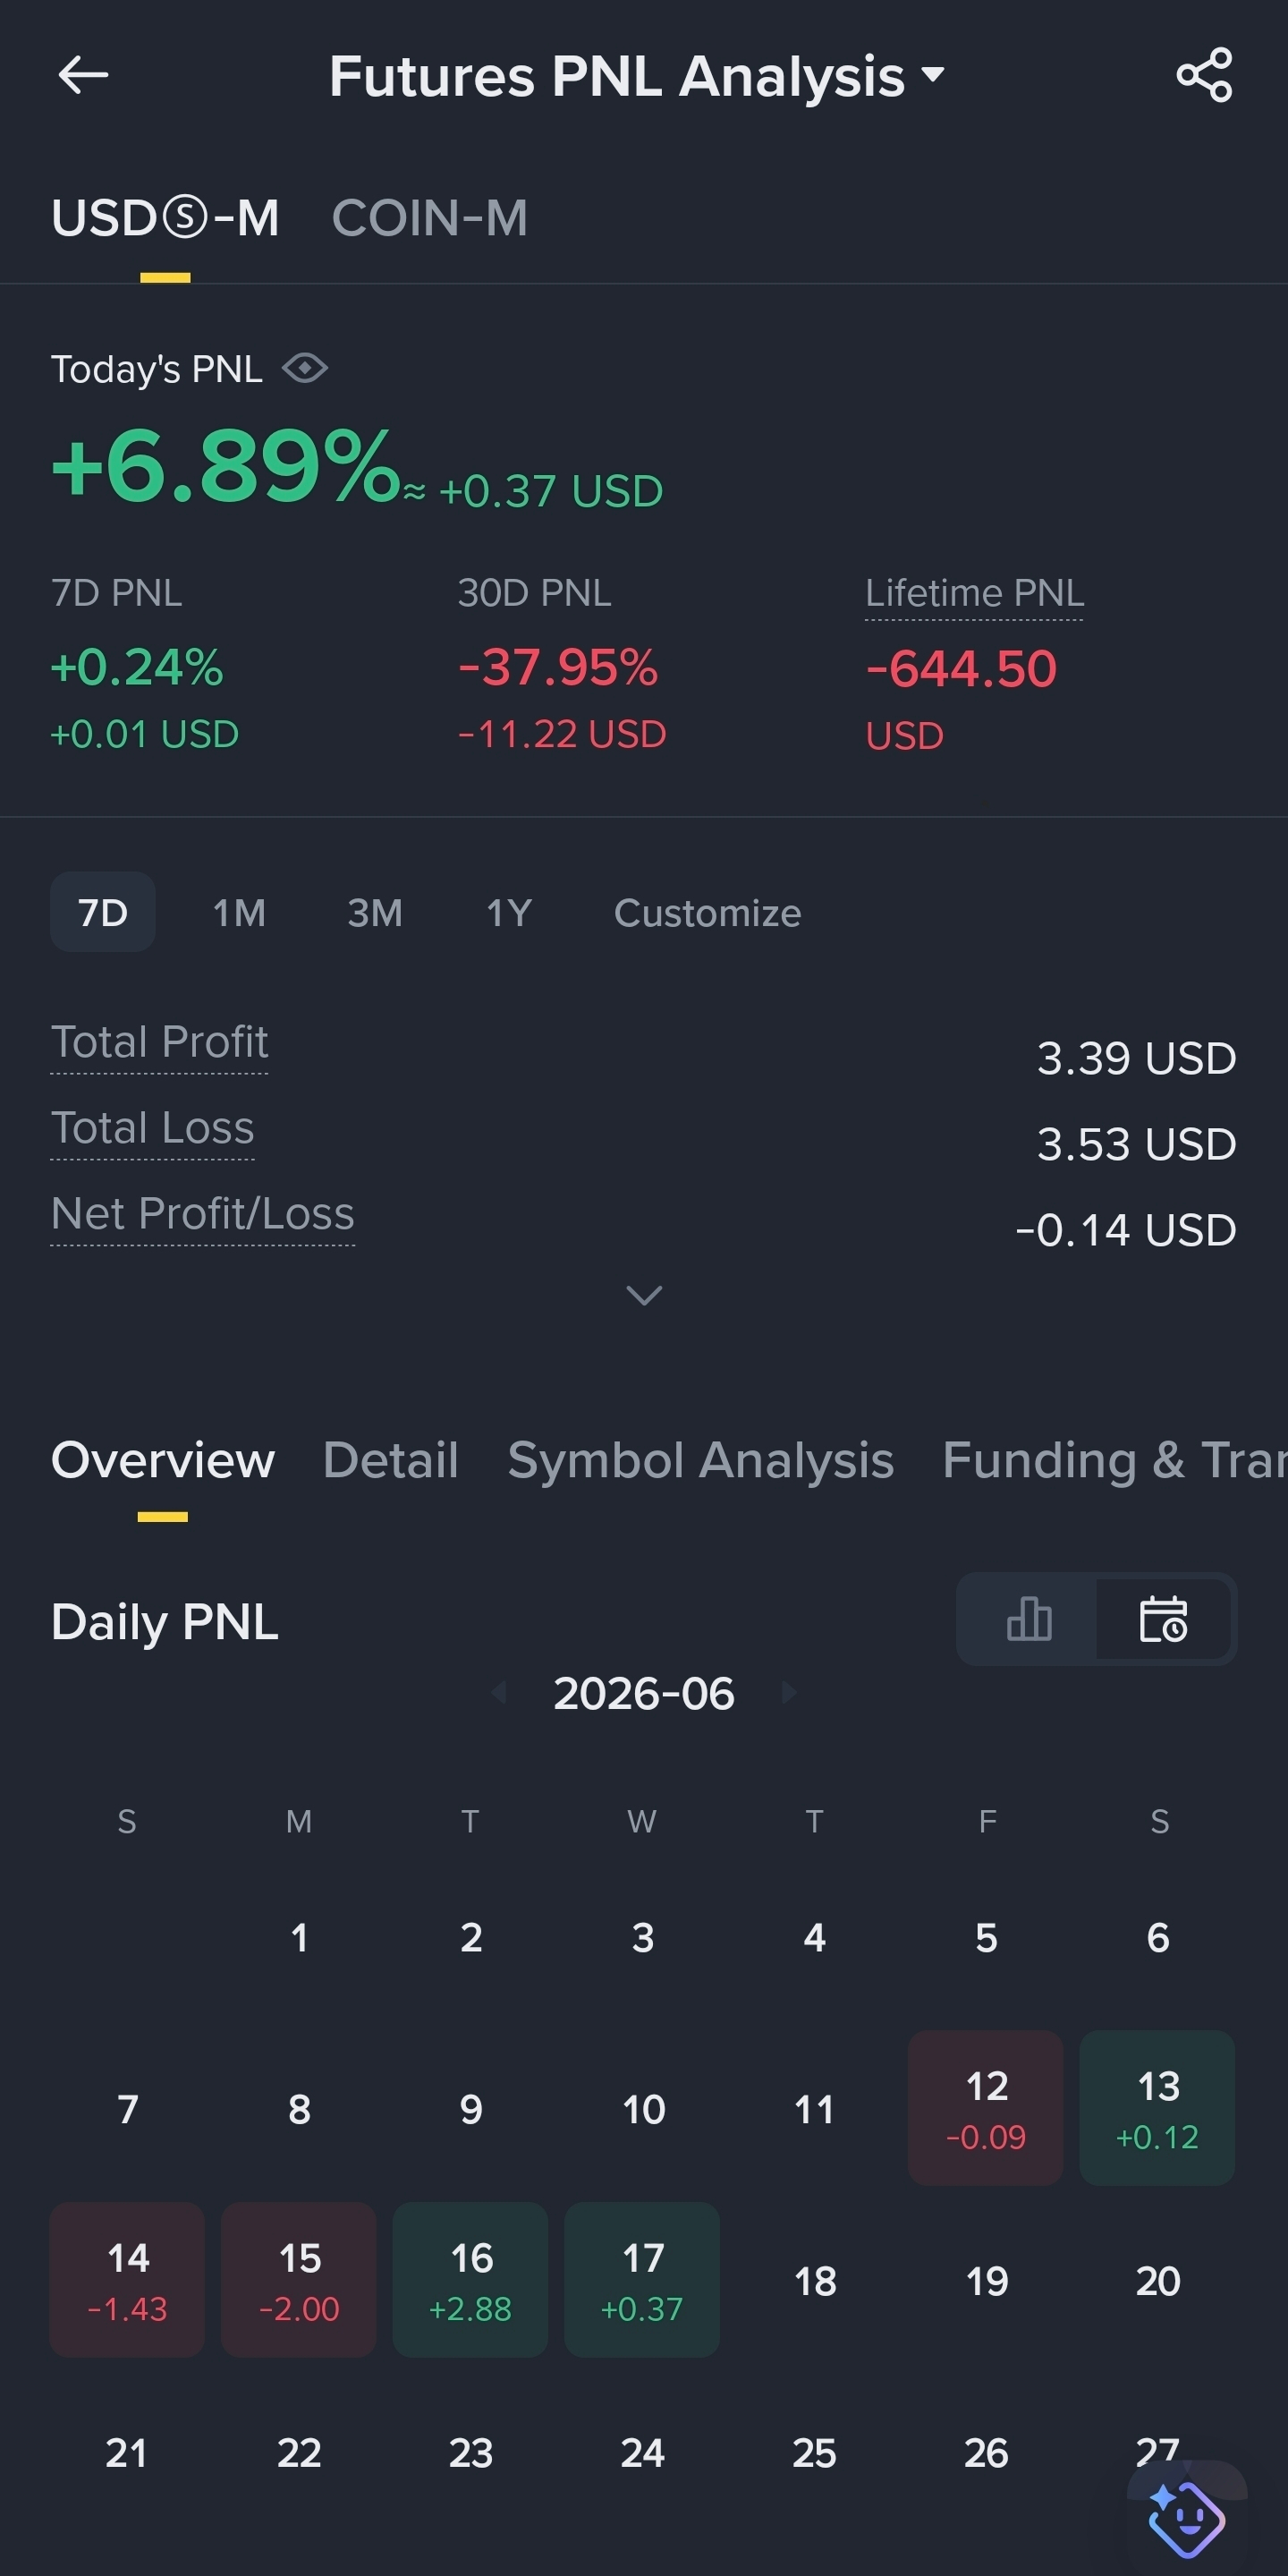Open the AI assistant floating icon
The height and width of the screenshot is (2576, 1288).
click(x=1186, y=2516)
